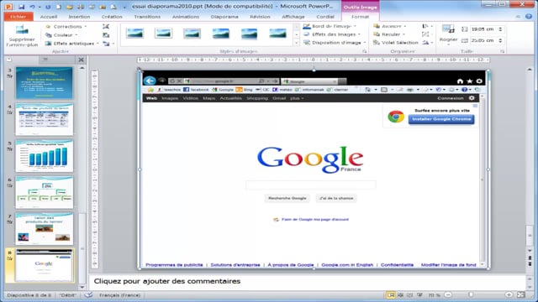Viewport: 538px width, 302px height.
Task: Open Couleur dropdown
Action: click(x=61, y=35)
